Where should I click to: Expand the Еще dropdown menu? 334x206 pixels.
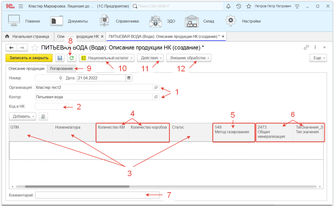point(318,58)
